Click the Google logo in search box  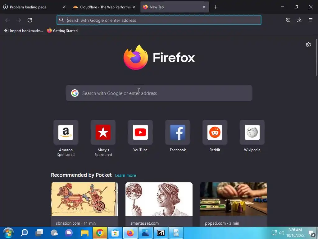pyautogui.click(x=75, y=93)
